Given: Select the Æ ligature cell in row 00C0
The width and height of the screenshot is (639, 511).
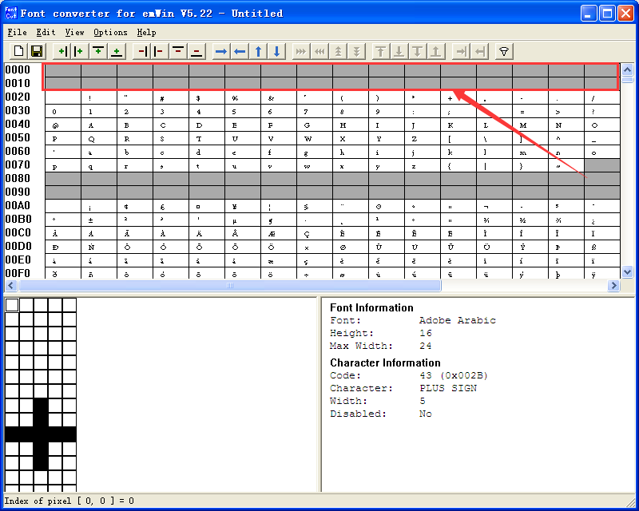Looking at the screenshot, I should tap(279, 233).
